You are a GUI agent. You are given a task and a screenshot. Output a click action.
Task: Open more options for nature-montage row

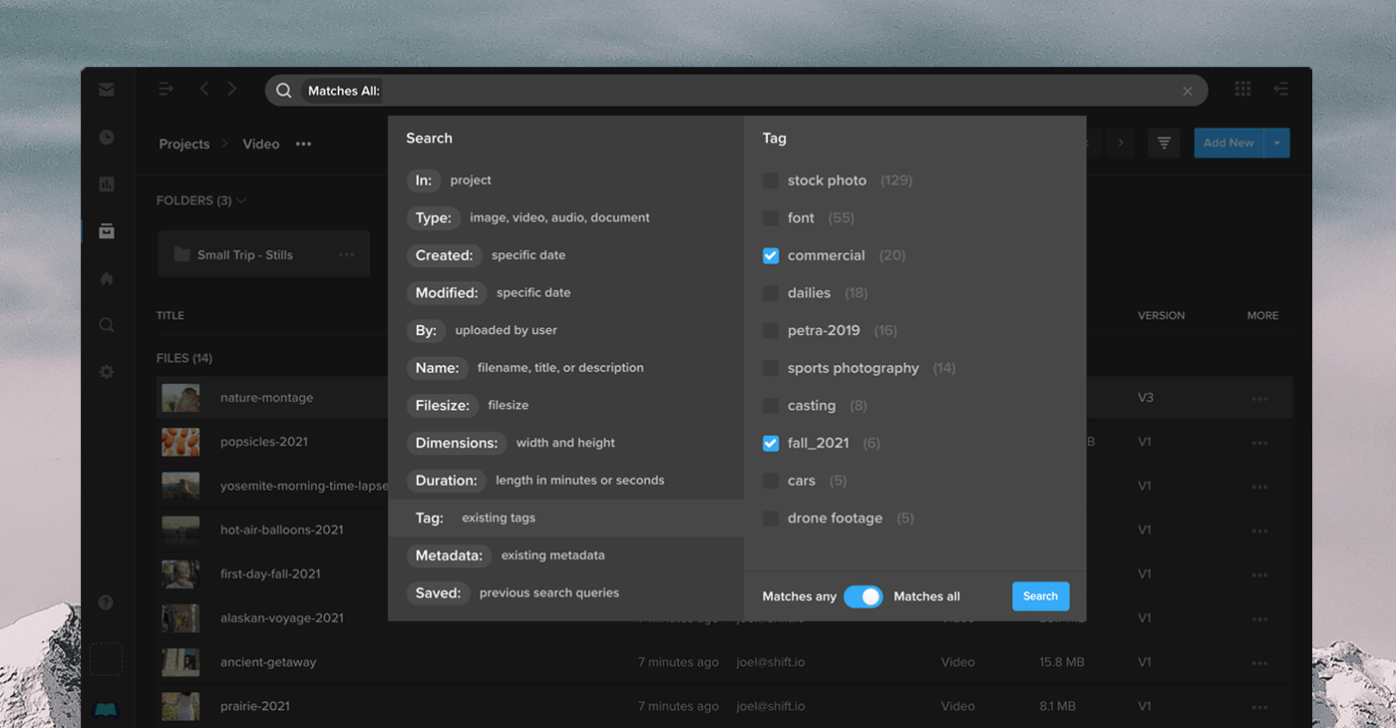[x=1259, y=399]
